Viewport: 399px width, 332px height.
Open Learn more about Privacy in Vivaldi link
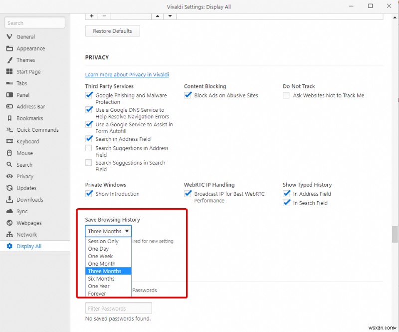(127, 75)
